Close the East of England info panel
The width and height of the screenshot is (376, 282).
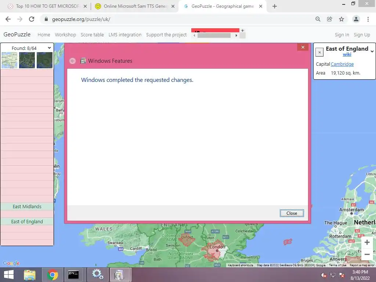(319, 52)
